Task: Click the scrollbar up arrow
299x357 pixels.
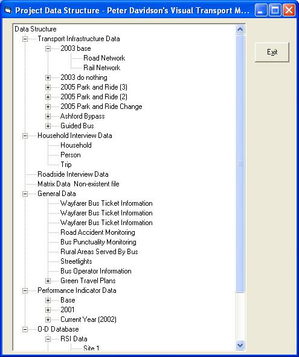Action: tap(240, 30)
